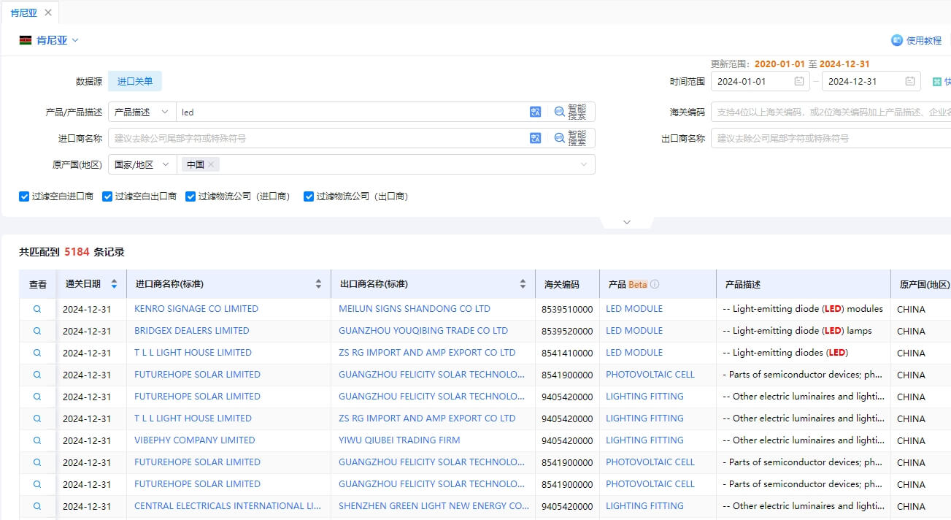Sort by the customs clearance date column arrows
The height and width of the screenshot is (520, 951).
click(x=114, y=284)
